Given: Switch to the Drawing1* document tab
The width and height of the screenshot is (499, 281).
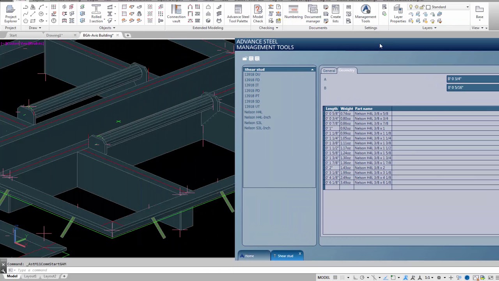Looking at the screenshot, I should coord(54,35).
